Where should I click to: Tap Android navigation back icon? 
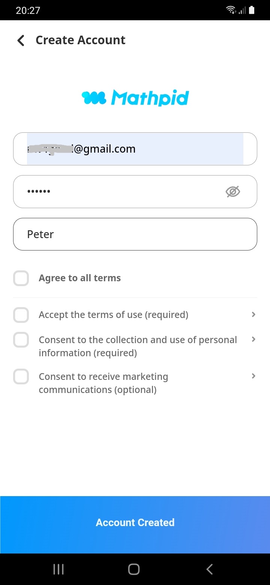click(210, 569)
